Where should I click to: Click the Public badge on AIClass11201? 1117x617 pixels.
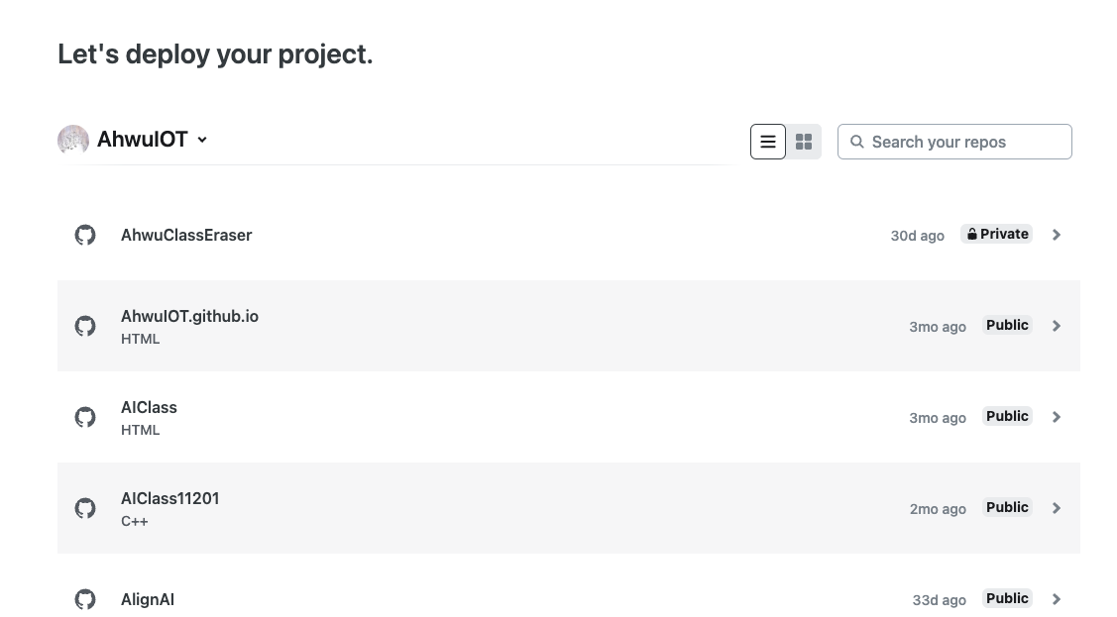(x=1007, y=507)
